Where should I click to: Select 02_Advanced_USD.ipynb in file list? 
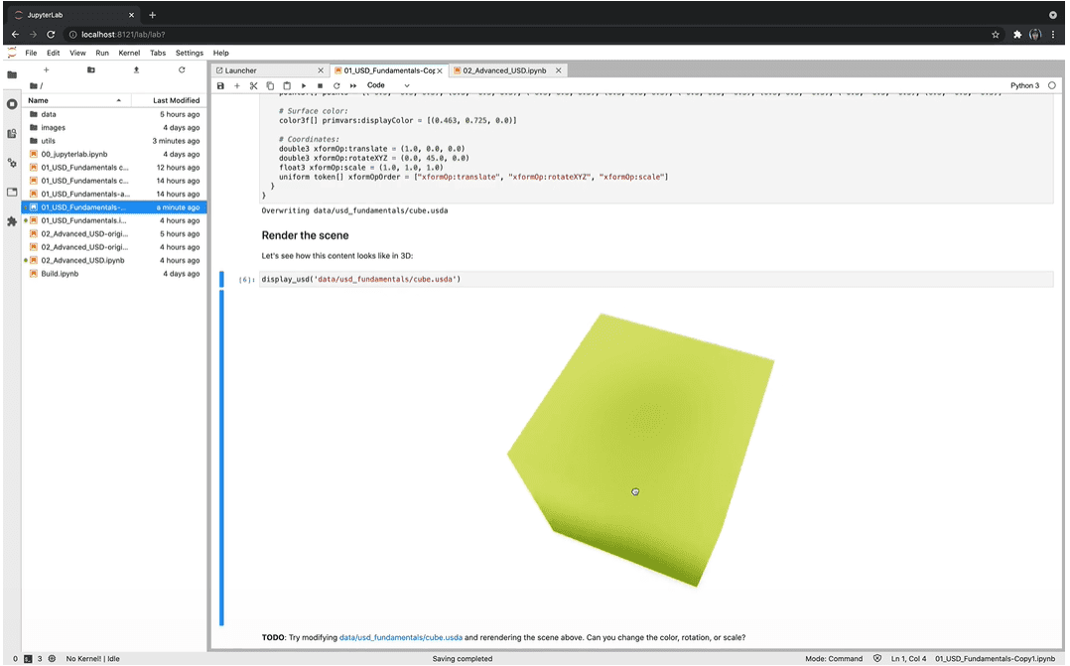click(114, 261)
